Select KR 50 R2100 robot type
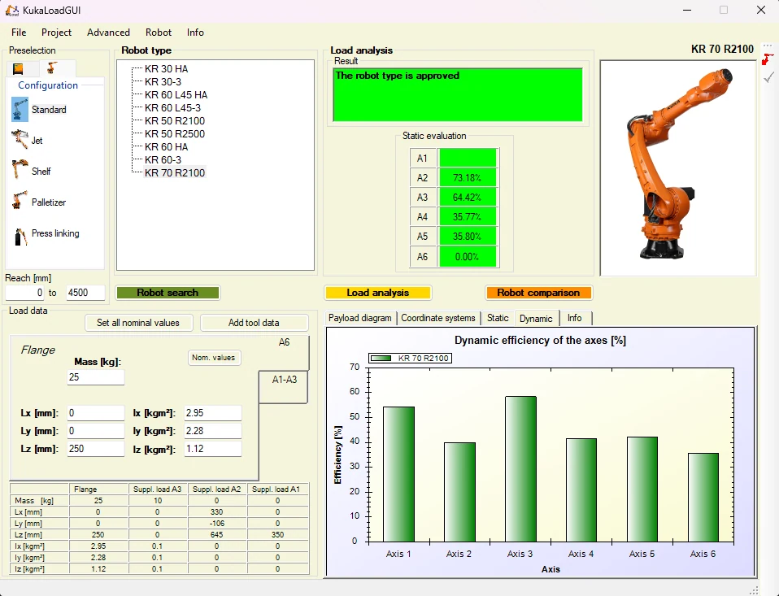The height and width of the screenshot is (596, 779). click(x=175, y=120)
